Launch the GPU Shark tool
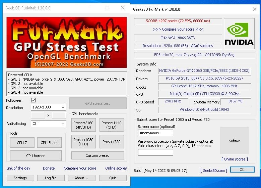The width and height of the screenshot is (261, 188). [49, 143]
